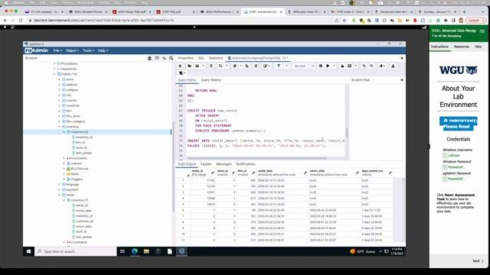Click the Explain Analyze icon

click(x=349, y=66)
